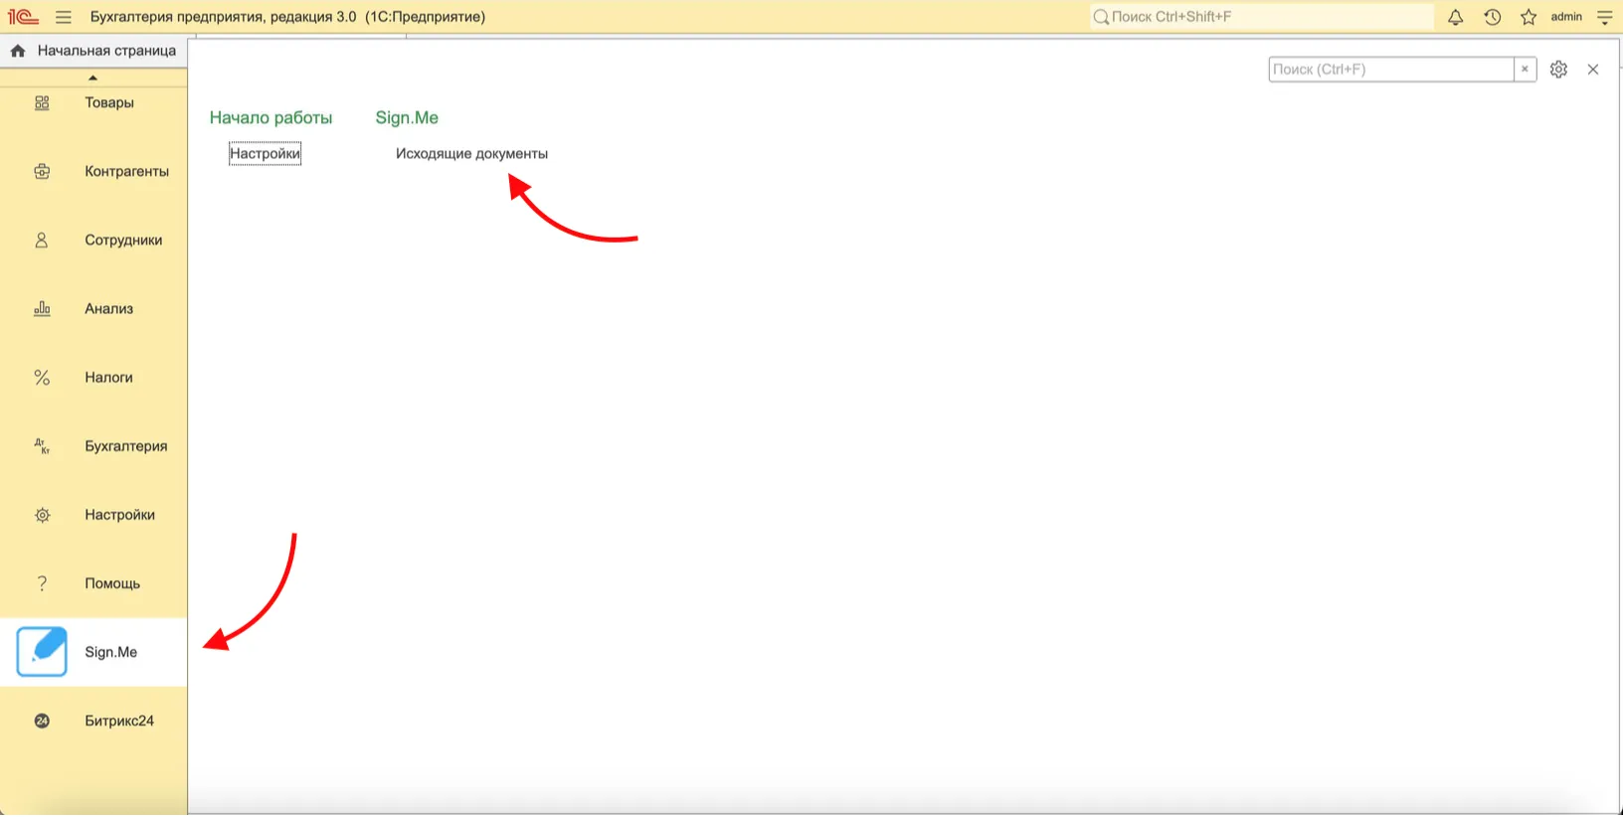Screen dimensions: 1623x817
Task: Open the Товары section
Action: coord(109,102)
